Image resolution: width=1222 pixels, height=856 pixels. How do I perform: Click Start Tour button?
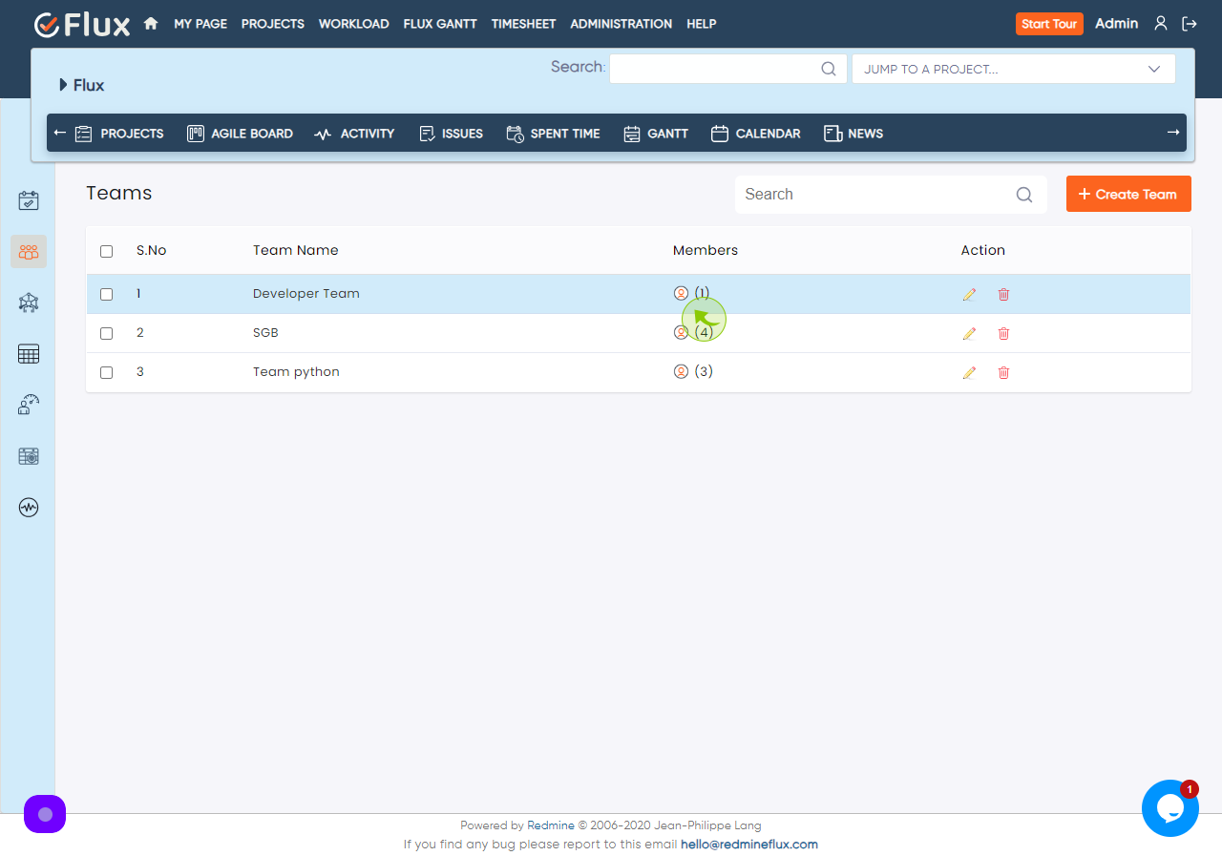1049,24
